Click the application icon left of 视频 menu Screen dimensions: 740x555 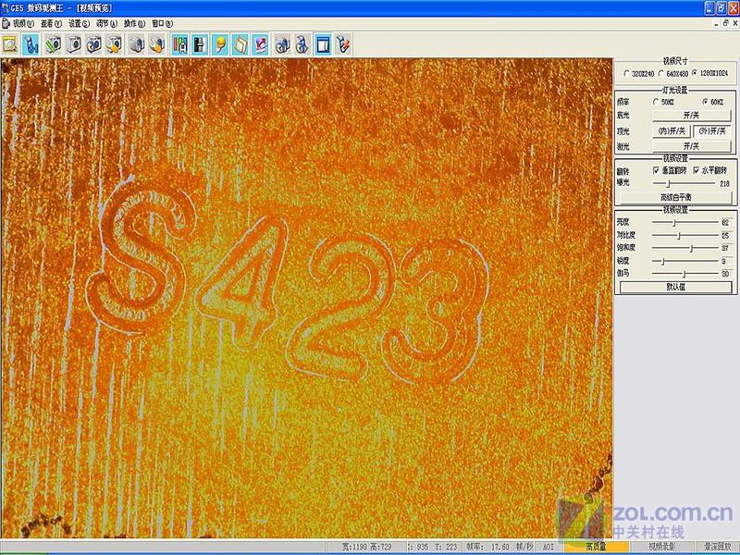tap(6, 23)
